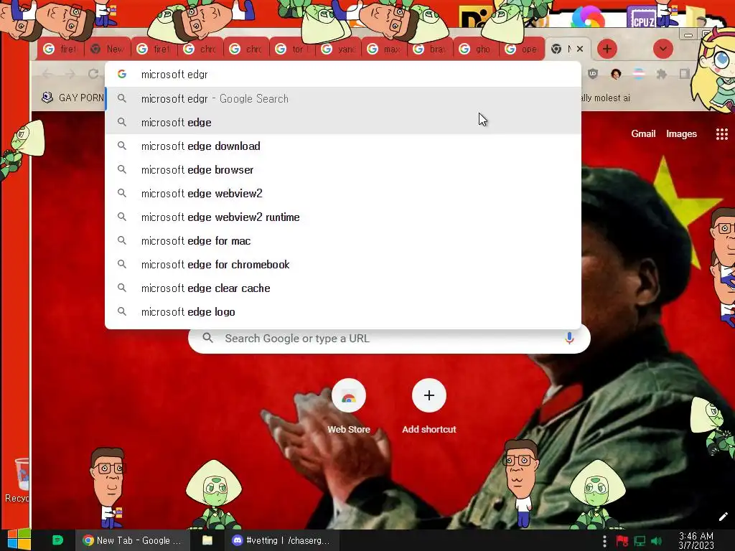Open the tab search dropdown arrow
This screenshot has width=735, height=551.
pos(663,49)
